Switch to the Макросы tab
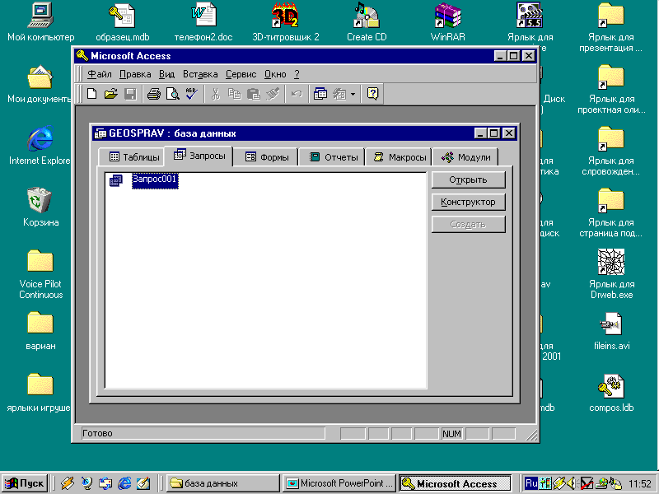The height and width of the screenshot is (494, 659). [x=400, y=157]
